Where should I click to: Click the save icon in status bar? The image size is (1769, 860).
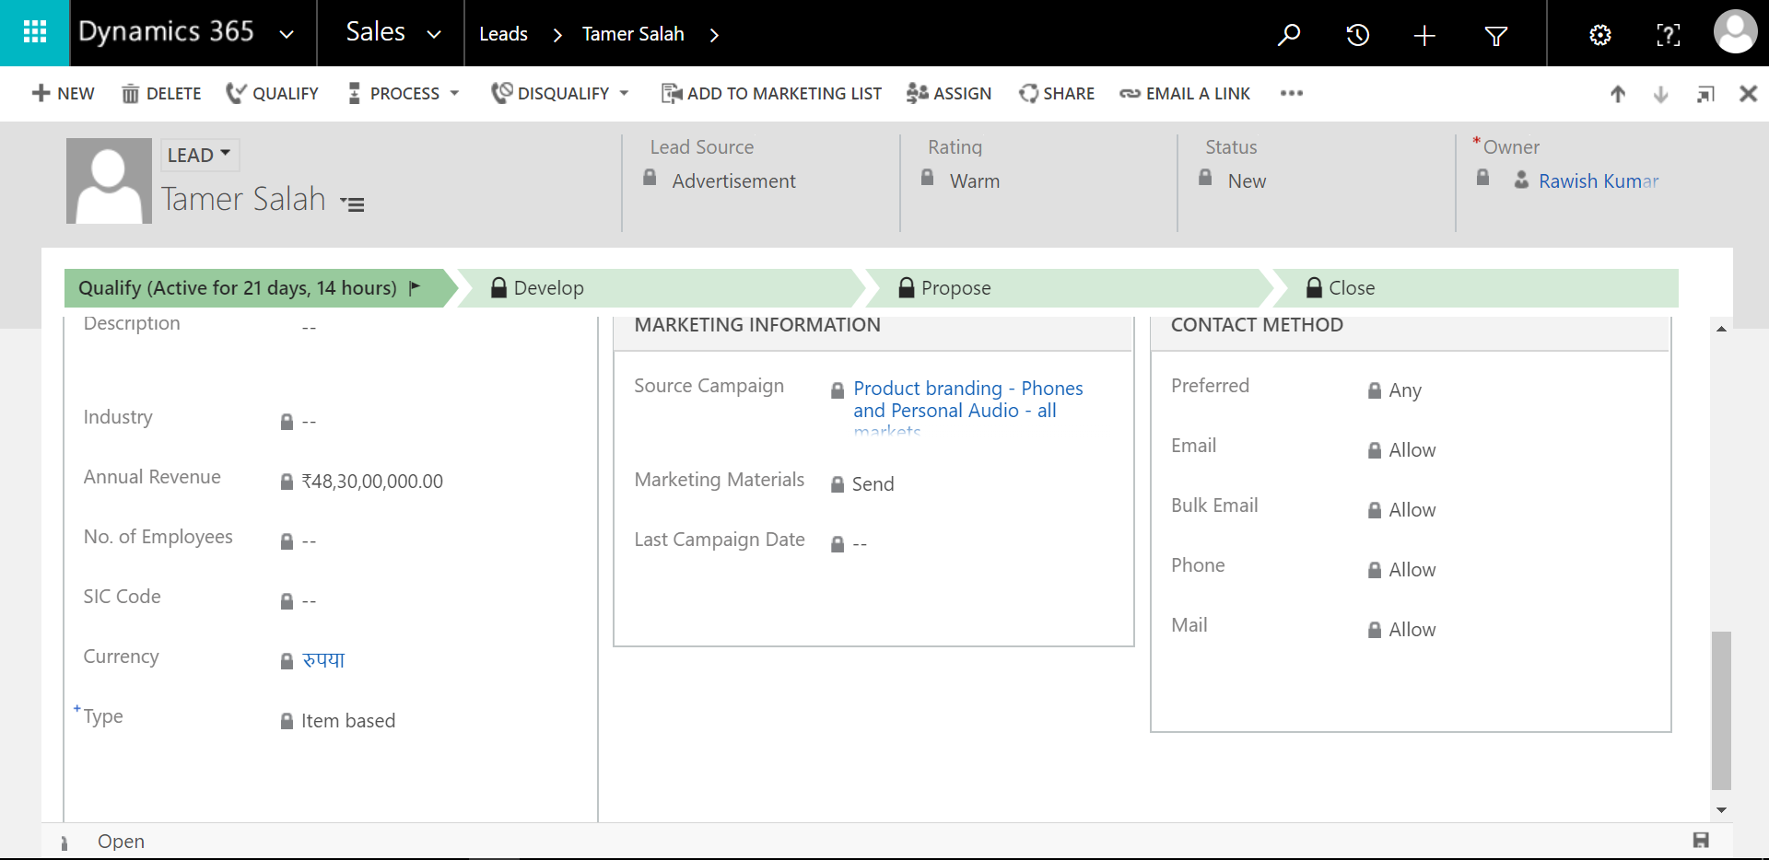click(1701, 840)
